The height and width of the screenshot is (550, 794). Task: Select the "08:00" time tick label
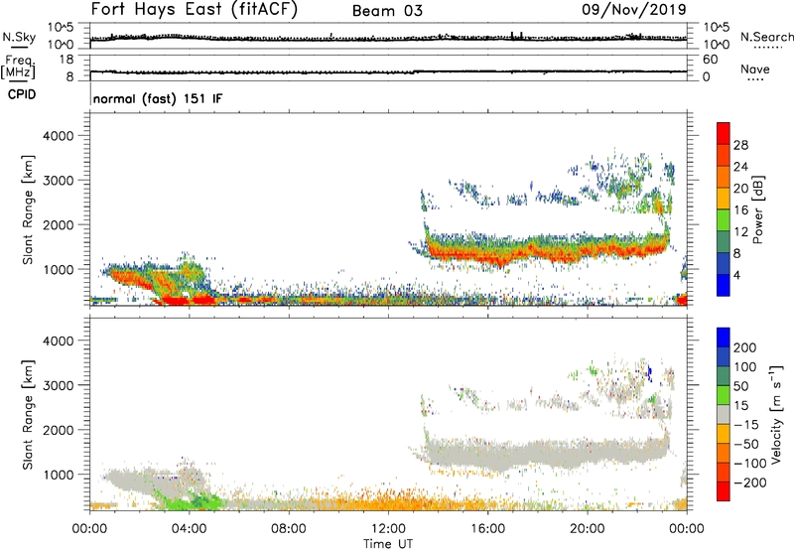pos(289,529)
